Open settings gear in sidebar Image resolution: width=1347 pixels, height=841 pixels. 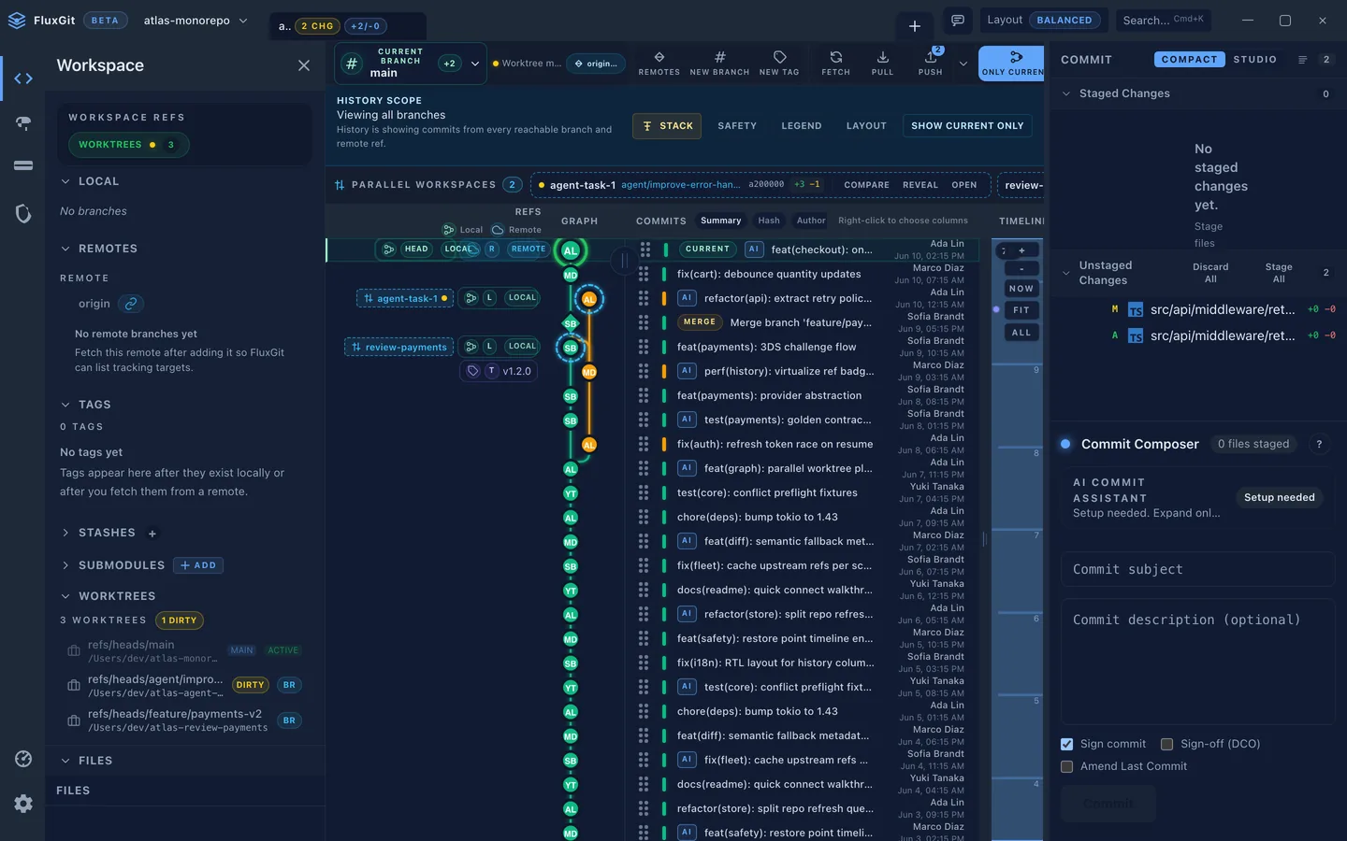click(x=23, y=804)
